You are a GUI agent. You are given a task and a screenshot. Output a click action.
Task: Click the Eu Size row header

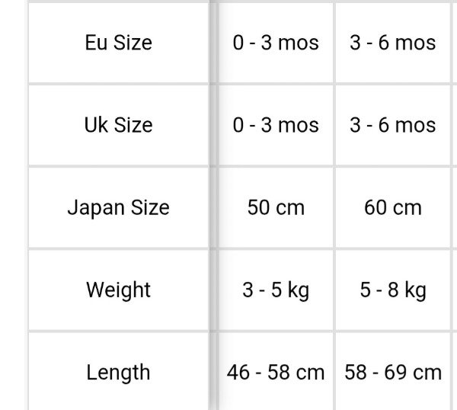[x=118, y=43]
